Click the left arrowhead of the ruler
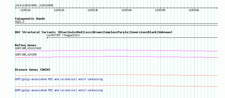 (16, 8)
